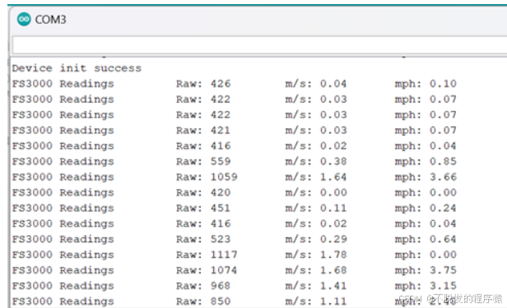Click m/s 0.03 in the Raw 421 row
The width and height of the screenshot is (507, 308).
pyautogui.click(x=315, y=131)
